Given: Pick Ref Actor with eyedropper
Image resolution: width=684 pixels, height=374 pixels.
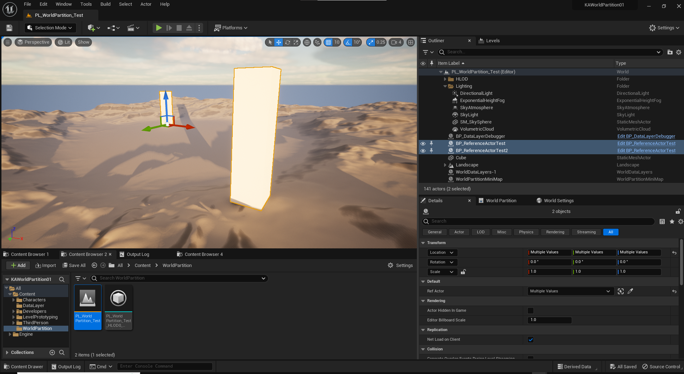Looking at the screenshot, I should (x=630, y=291).
